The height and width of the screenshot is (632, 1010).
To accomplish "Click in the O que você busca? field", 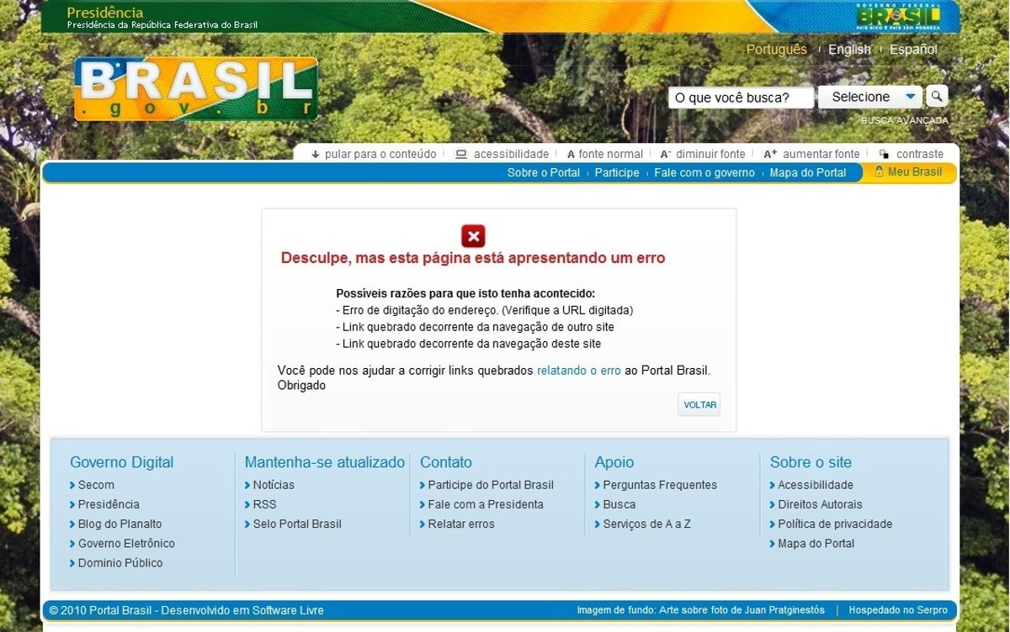I will 741,97.
